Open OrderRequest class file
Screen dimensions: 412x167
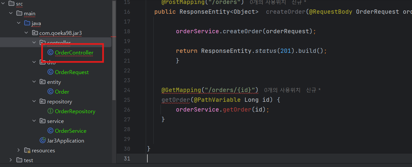tap(72, 72)
